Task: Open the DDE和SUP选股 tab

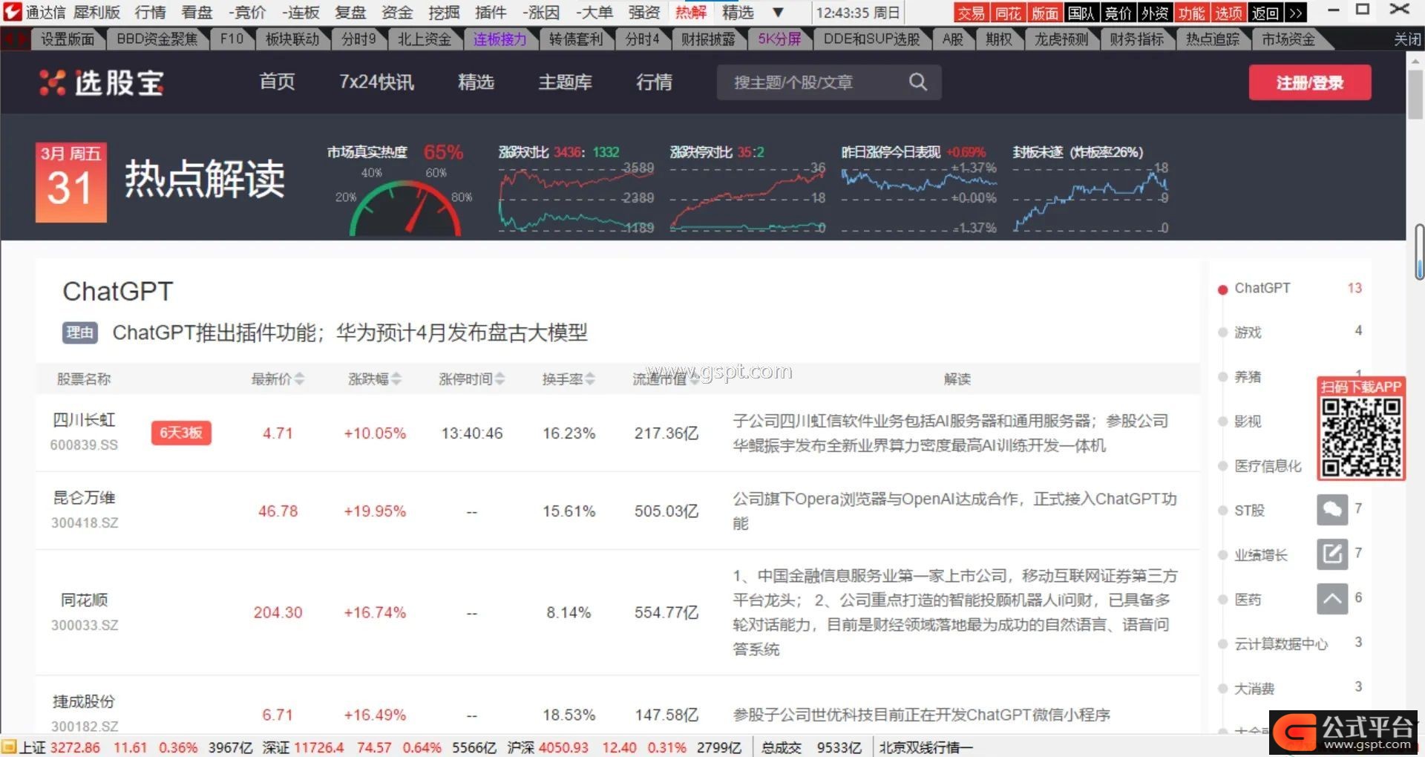Action: click(x=871, y=39)
